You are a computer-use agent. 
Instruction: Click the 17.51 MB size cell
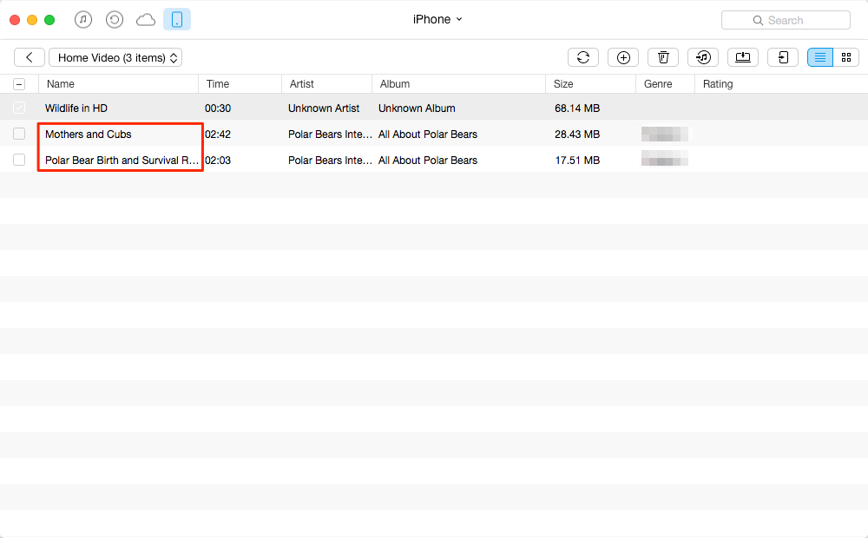tap(577, 161)
